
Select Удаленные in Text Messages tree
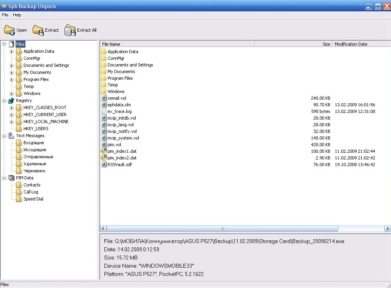pyautogui.click(x=35, y=164)
